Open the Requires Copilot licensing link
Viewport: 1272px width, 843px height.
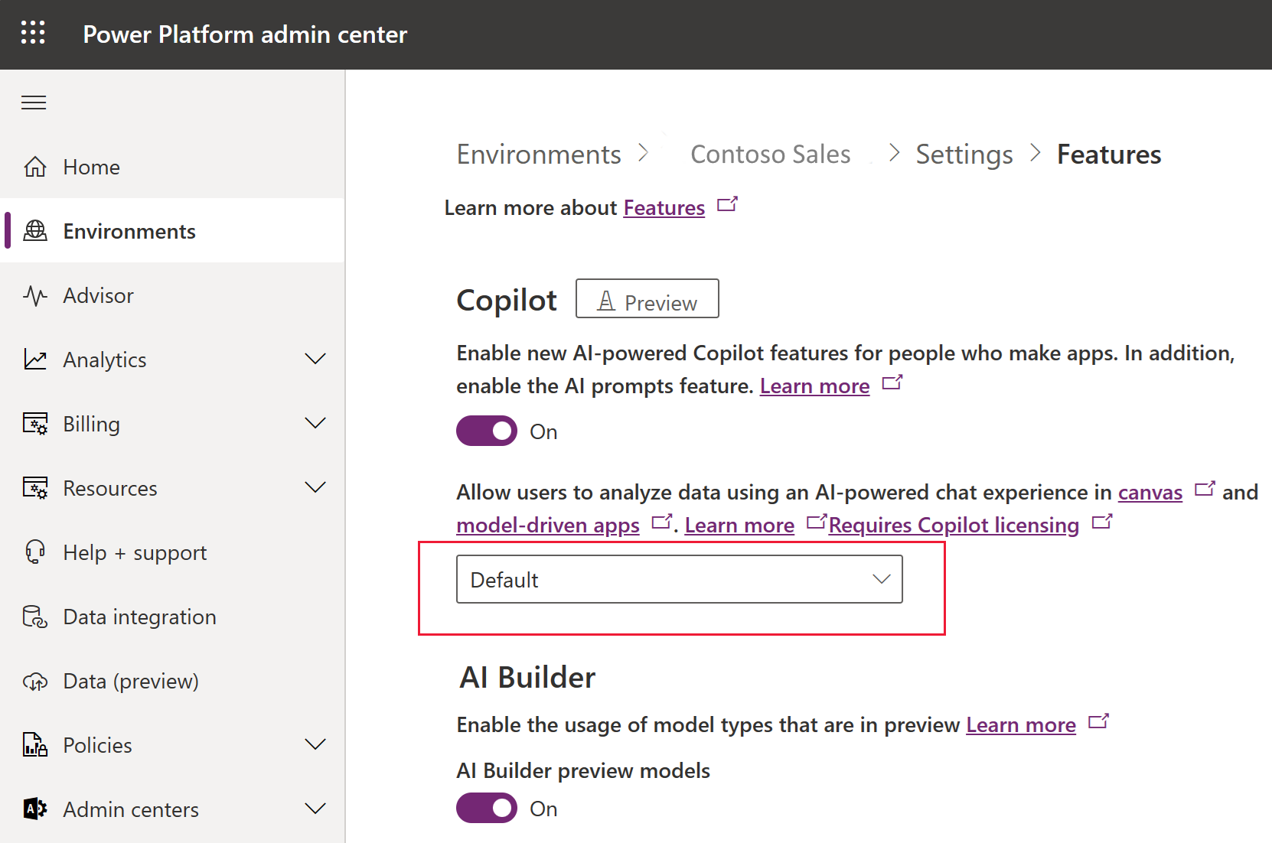click(x=954, y=526)
